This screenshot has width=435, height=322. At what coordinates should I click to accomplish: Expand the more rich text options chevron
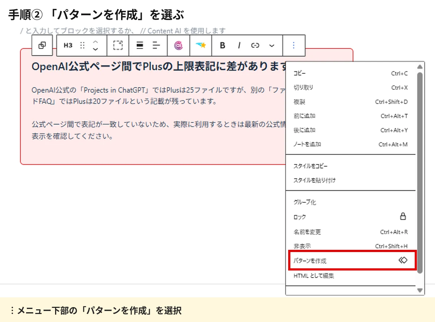272,45
